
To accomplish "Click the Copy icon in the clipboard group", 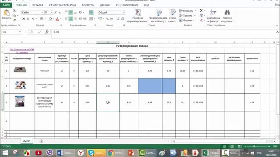I will (x=14, y=16).
